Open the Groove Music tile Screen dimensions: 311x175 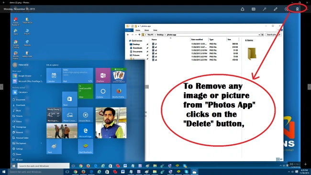tap(86, 115)
